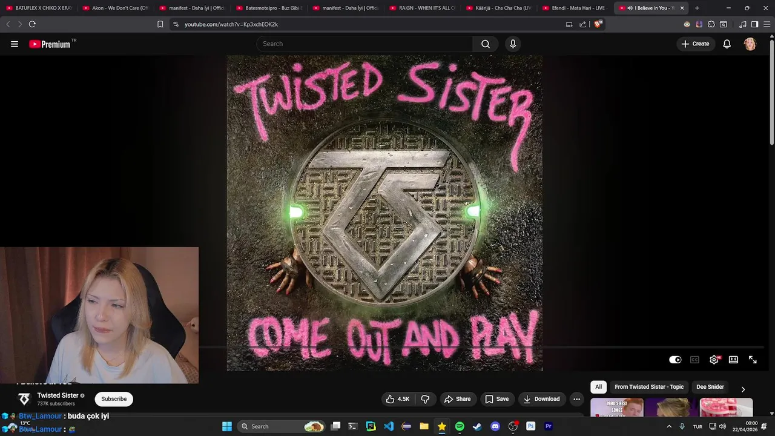Open YouTube notifications bell
Image resolution: width=775 pixels, height=436 pixels.
tap(727, 44)
